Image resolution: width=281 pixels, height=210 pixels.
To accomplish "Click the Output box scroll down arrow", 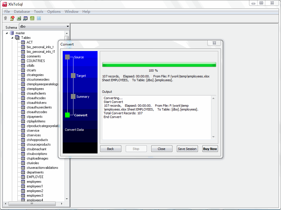I will click(x=213, y=137).
